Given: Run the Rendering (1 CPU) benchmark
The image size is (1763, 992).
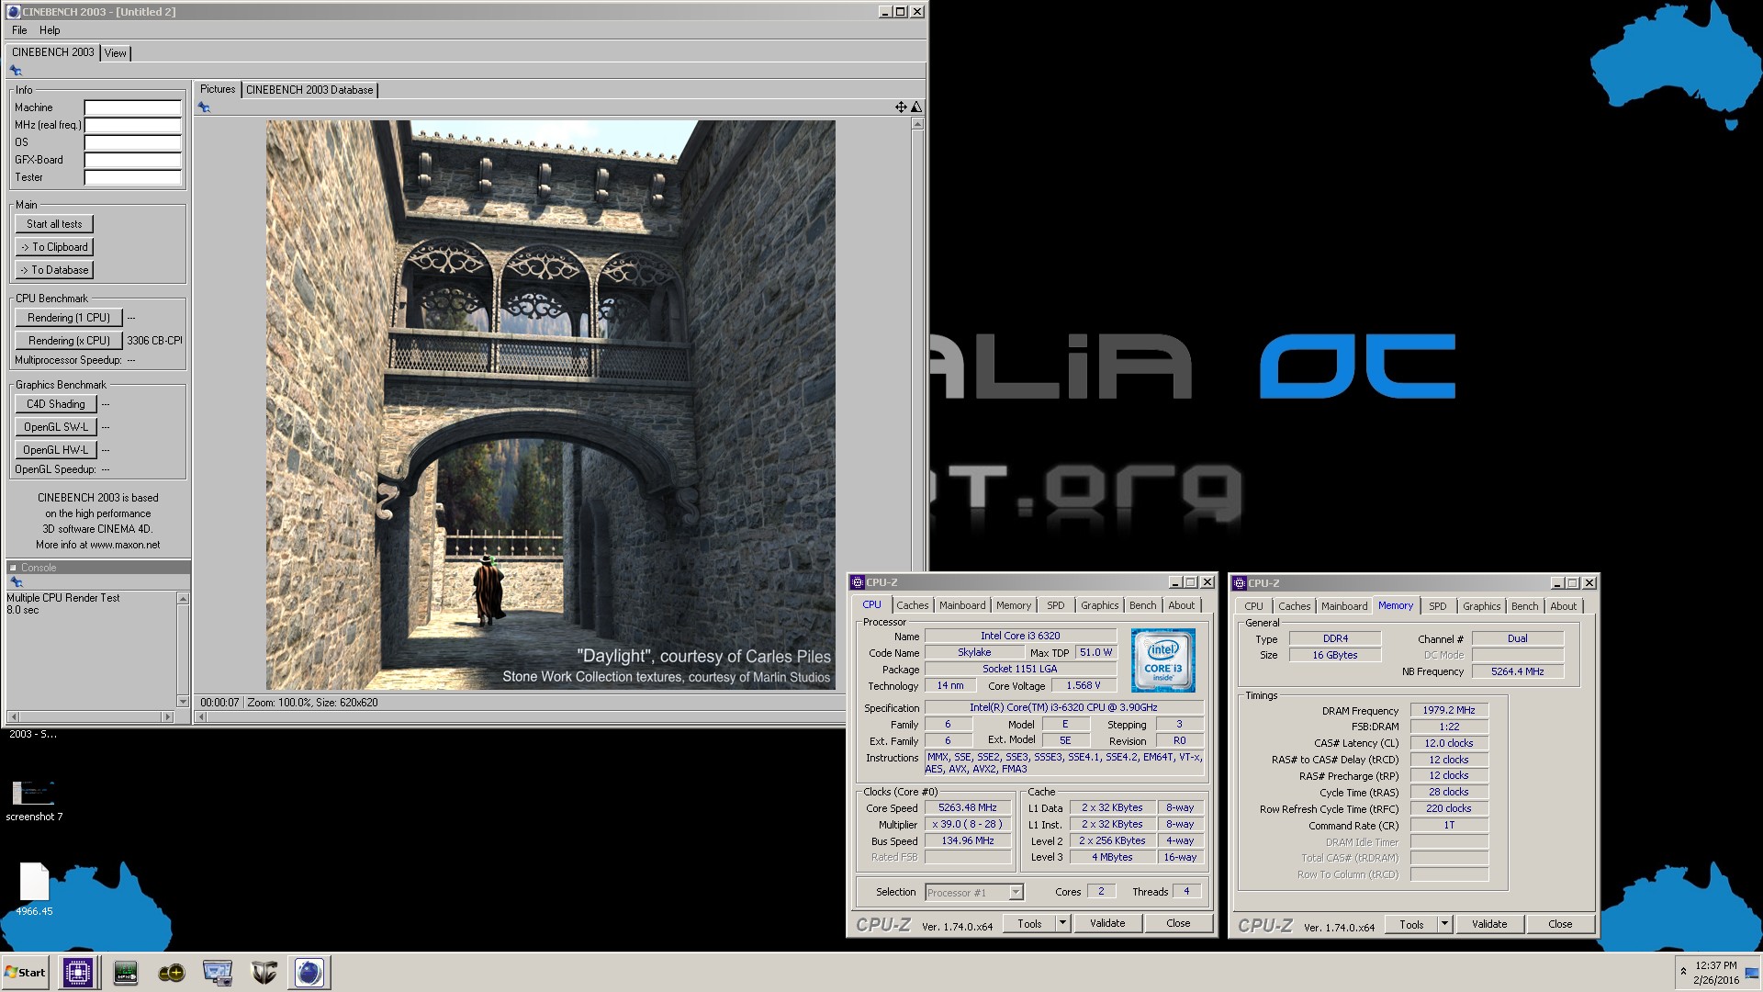Looking at the screenshot, I should coord(69,318).
